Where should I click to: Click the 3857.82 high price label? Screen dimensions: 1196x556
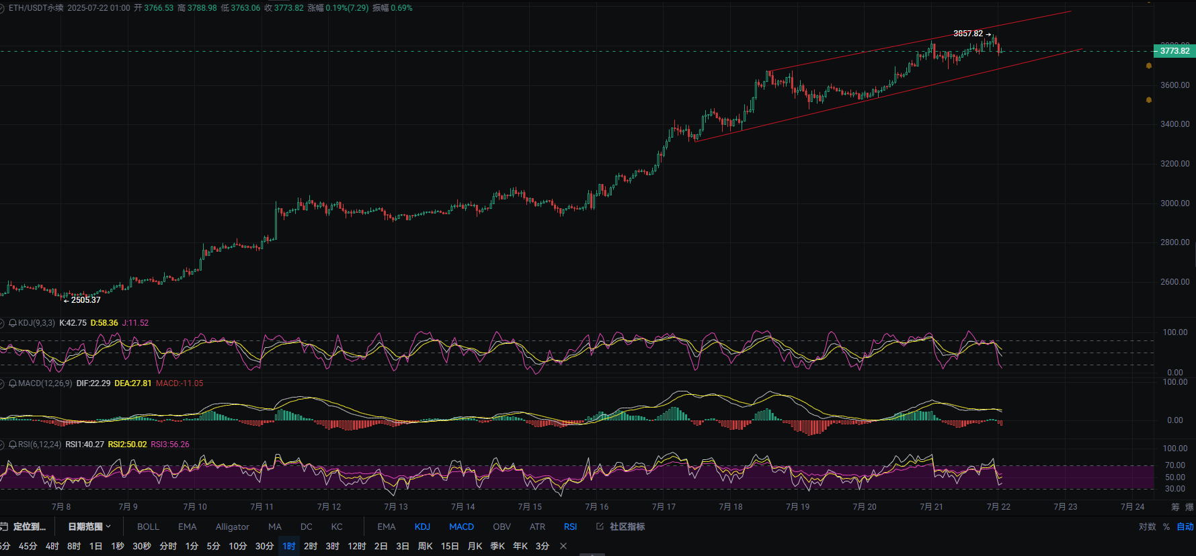[968, 34]
